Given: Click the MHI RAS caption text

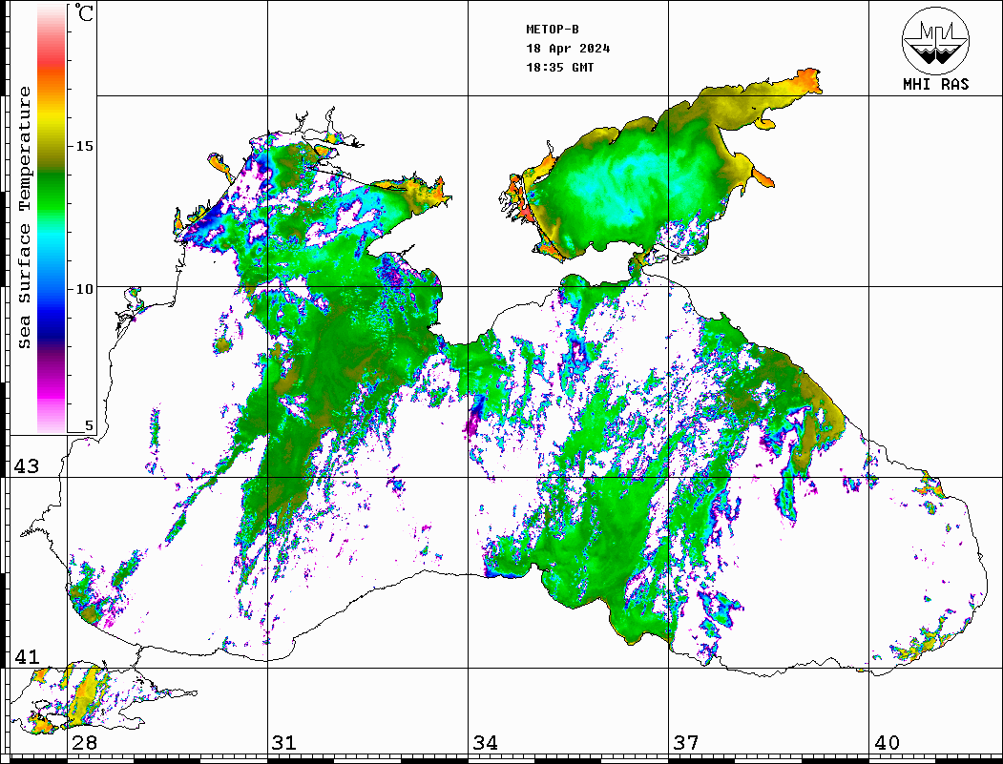Looking at the screenshot, I should 936,84.
